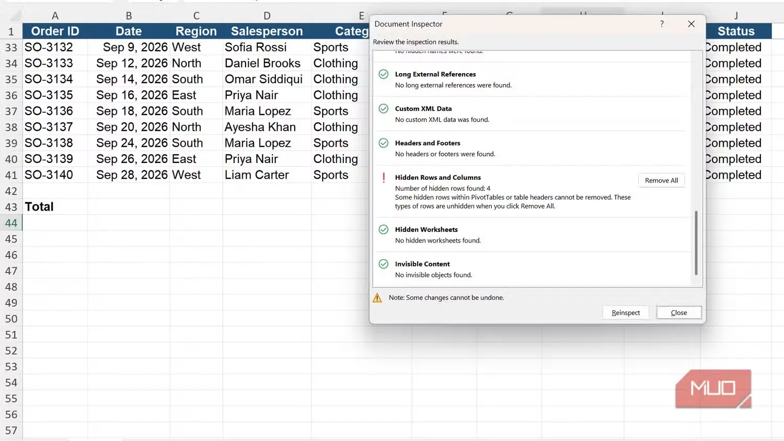
Task: Click the Document Inspector results scrollbar thumb
Action: click(x=696, y=243)
